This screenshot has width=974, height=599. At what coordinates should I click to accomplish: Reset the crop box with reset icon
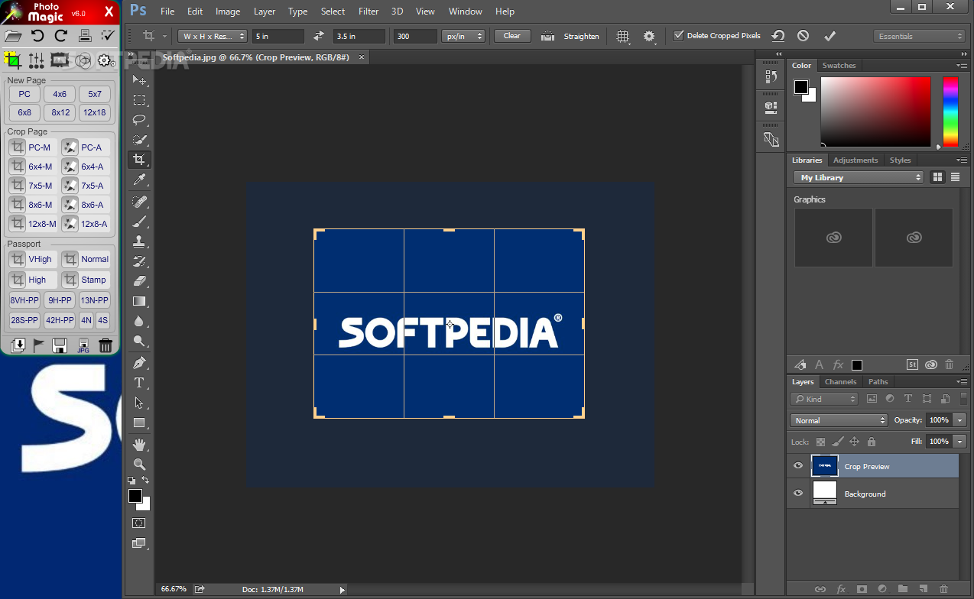(778, 36)
